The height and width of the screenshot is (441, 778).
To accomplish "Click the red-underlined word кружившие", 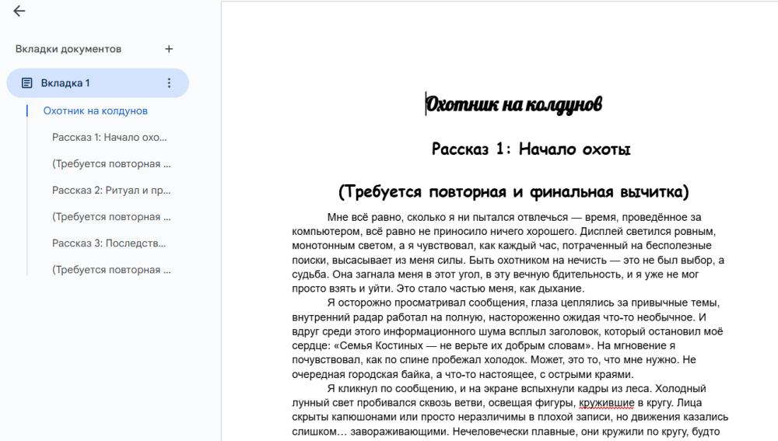I will coord(607,404).
